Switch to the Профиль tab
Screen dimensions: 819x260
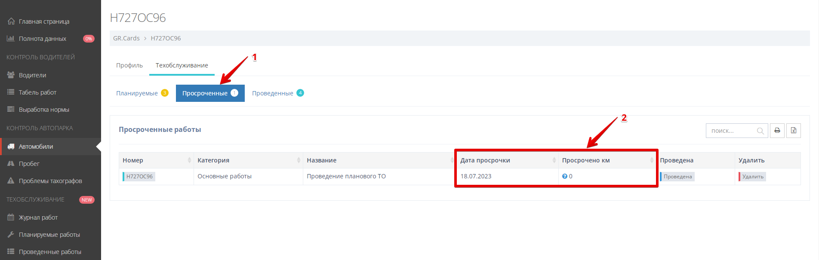tap(129, 65)
